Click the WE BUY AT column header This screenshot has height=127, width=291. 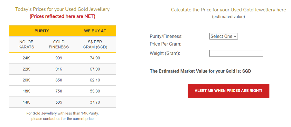click(x=95, y=31)
